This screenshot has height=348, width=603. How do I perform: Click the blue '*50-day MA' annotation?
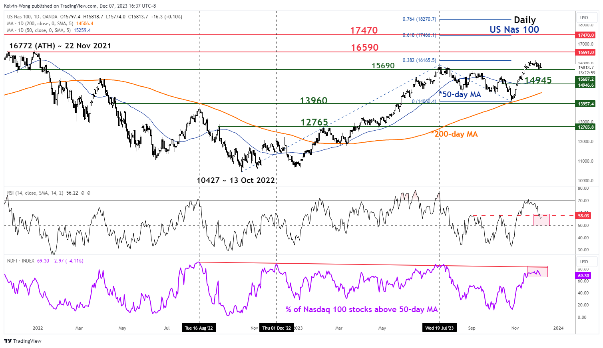(460, 95)
